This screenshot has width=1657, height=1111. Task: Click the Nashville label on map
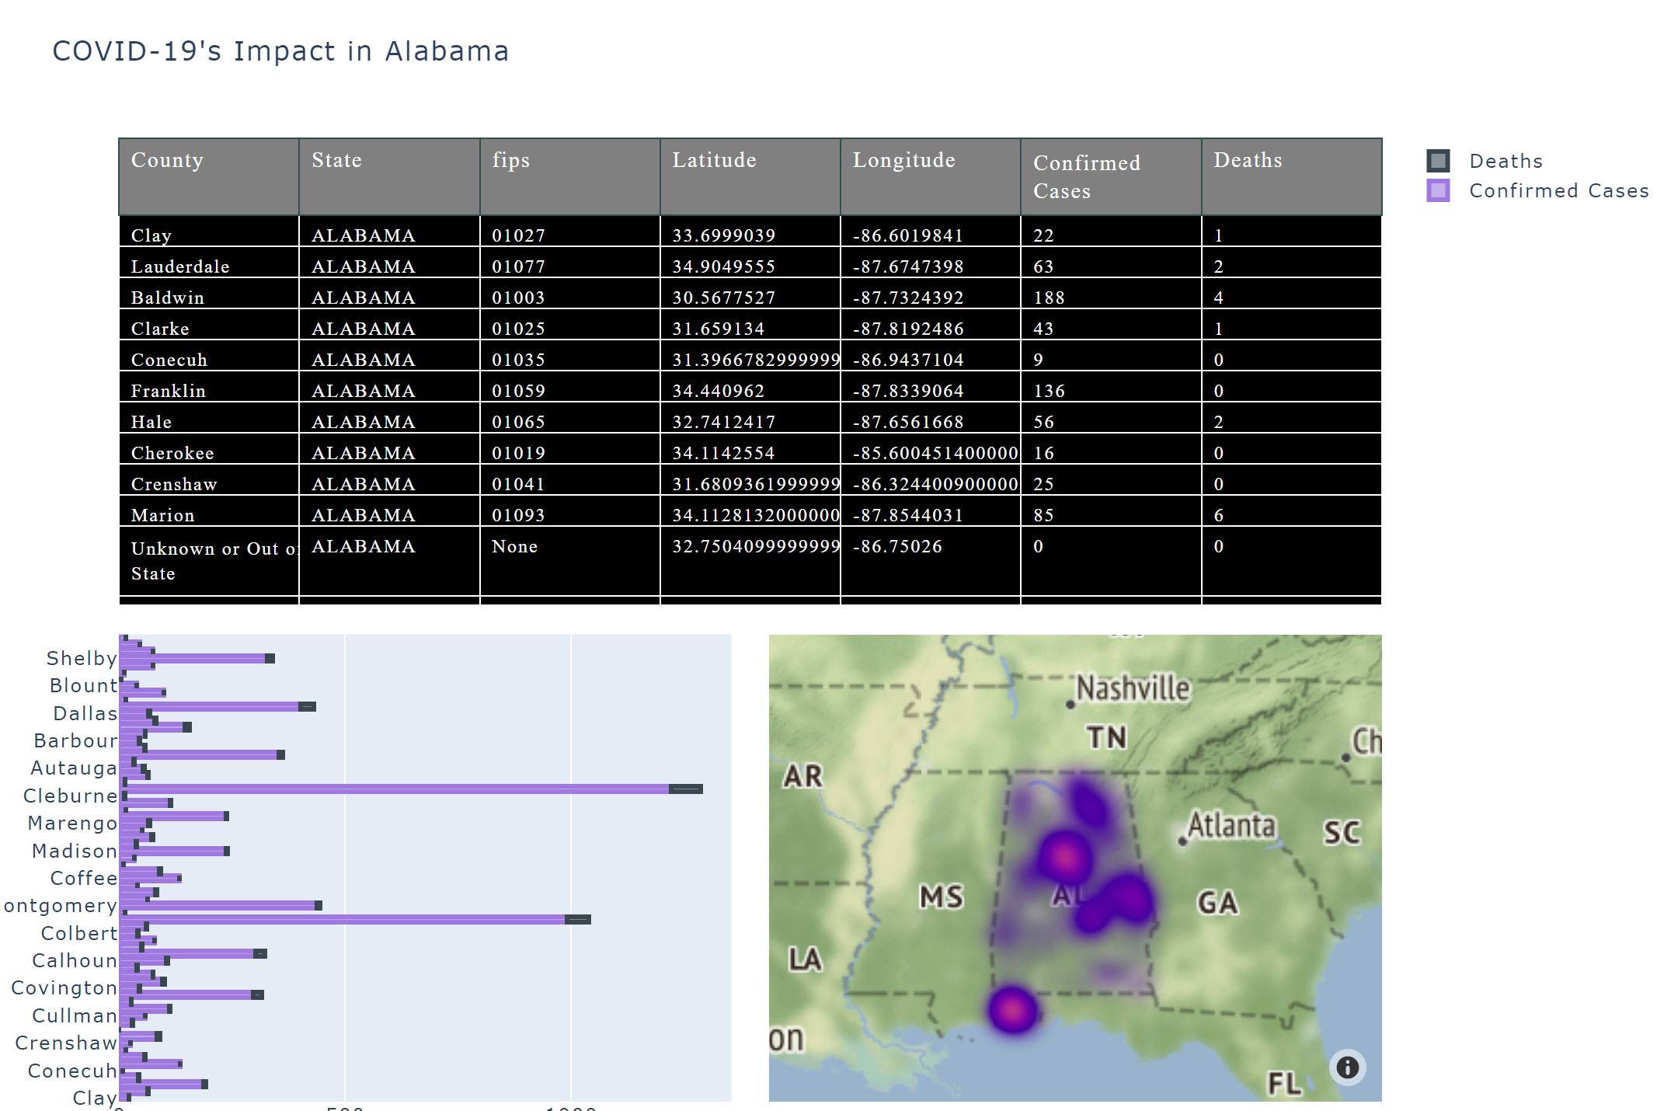(x=1133, y=688)
